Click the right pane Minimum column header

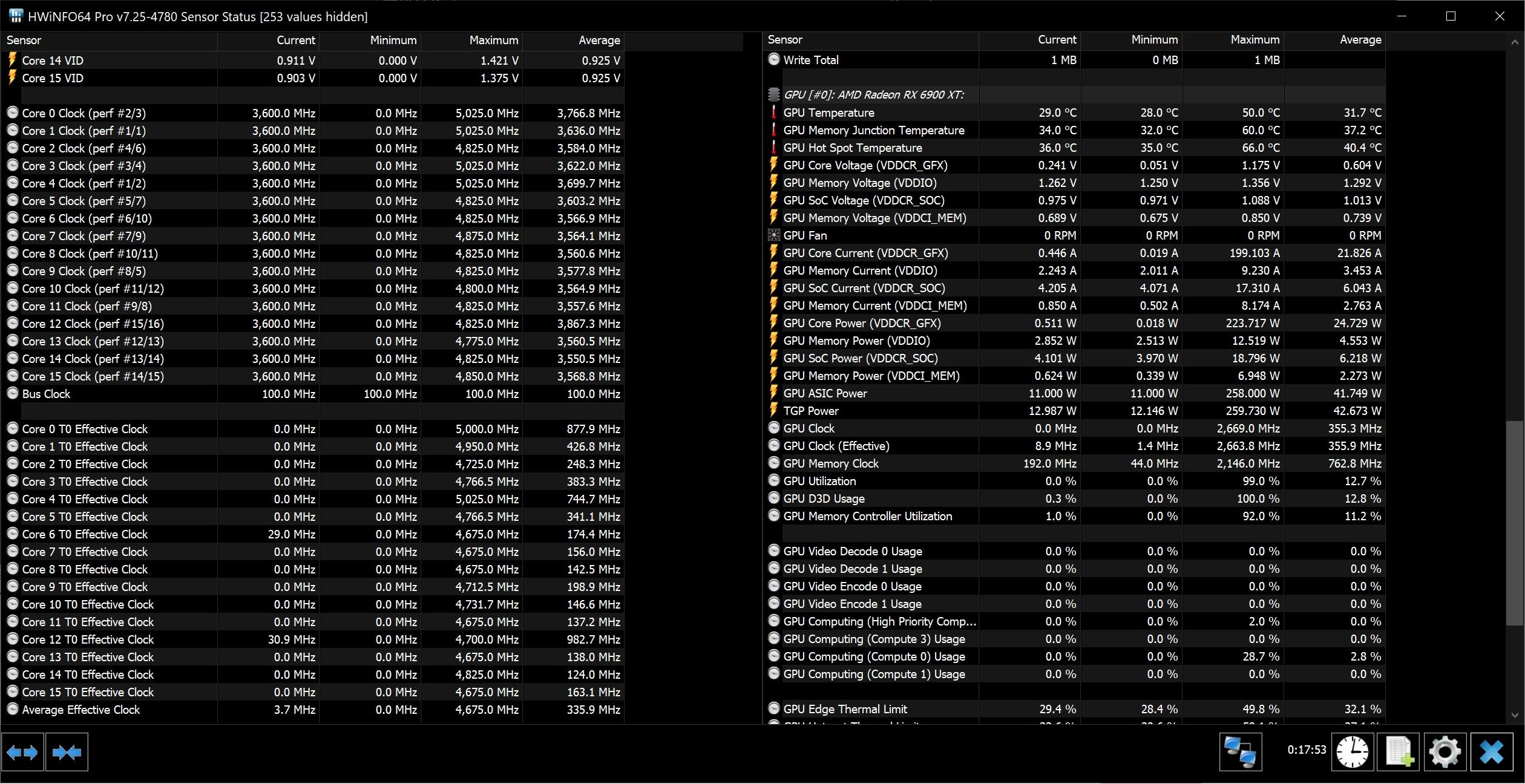point(1131,40)
